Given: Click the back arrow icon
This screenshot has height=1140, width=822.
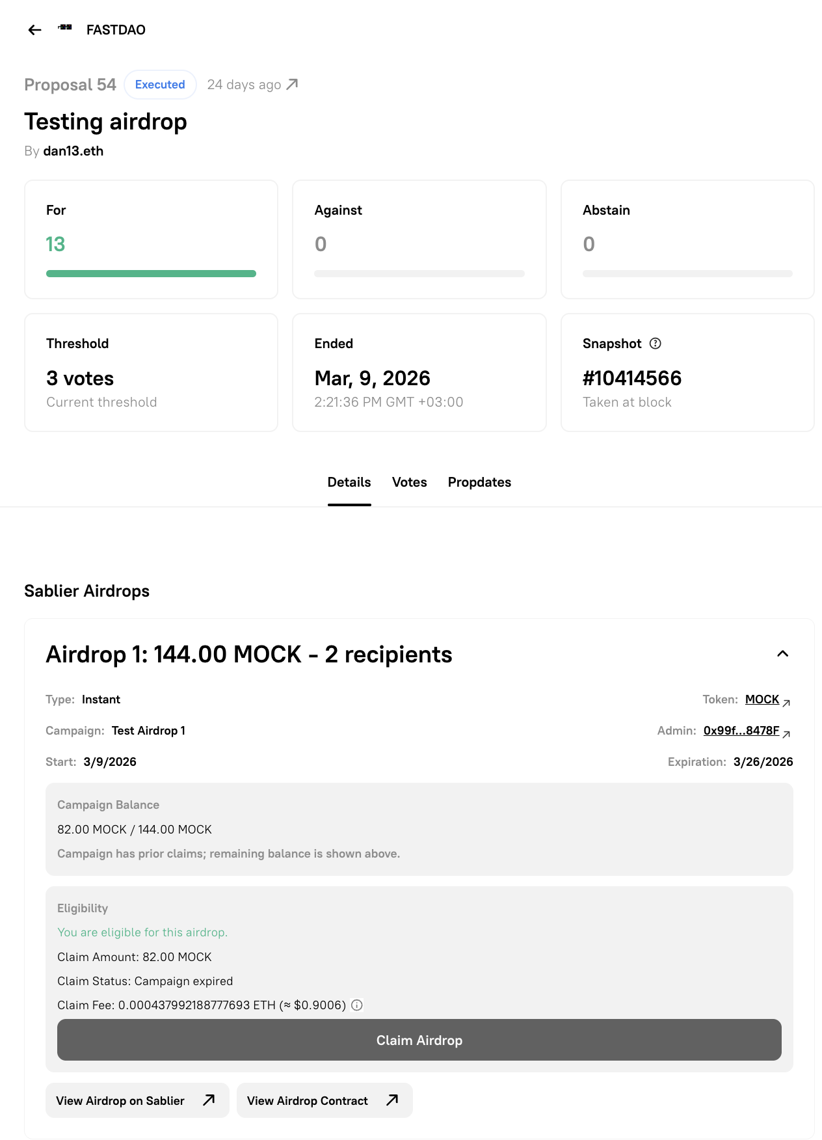Looking at the screenshot, I should tap(35, 30).
